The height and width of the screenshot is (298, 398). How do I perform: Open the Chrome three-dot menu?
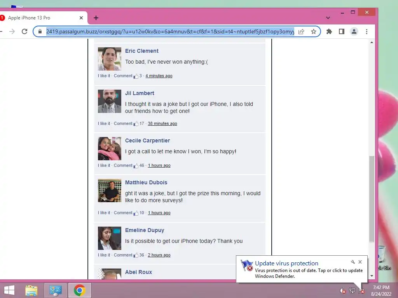pyautogui.click(x=367, y=31)
